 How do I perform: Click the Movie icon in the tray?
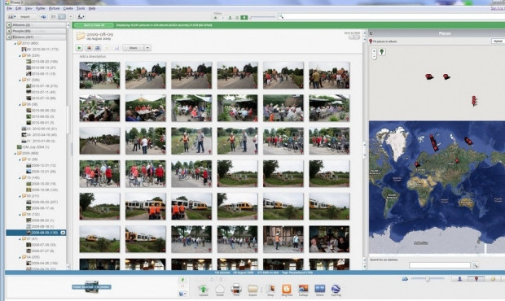point(319,290)
